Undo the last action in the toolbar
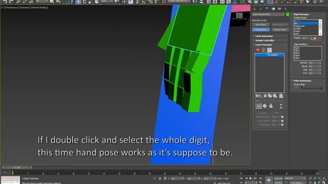328x184 pixels. [x=5, y=2]
